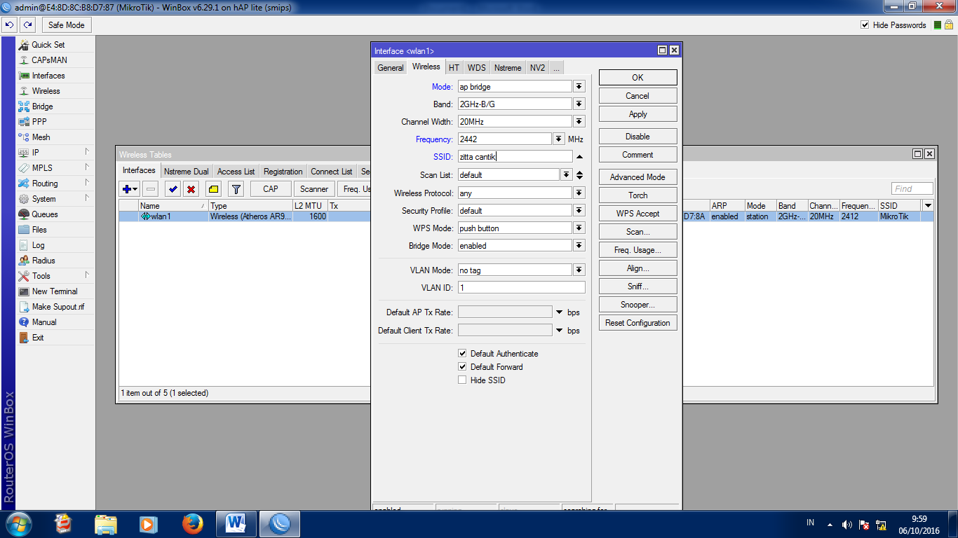Toggle the Default Authenticate checkbox
The height and width of the screenshot is (538, 958).
(x=462, y=354)
